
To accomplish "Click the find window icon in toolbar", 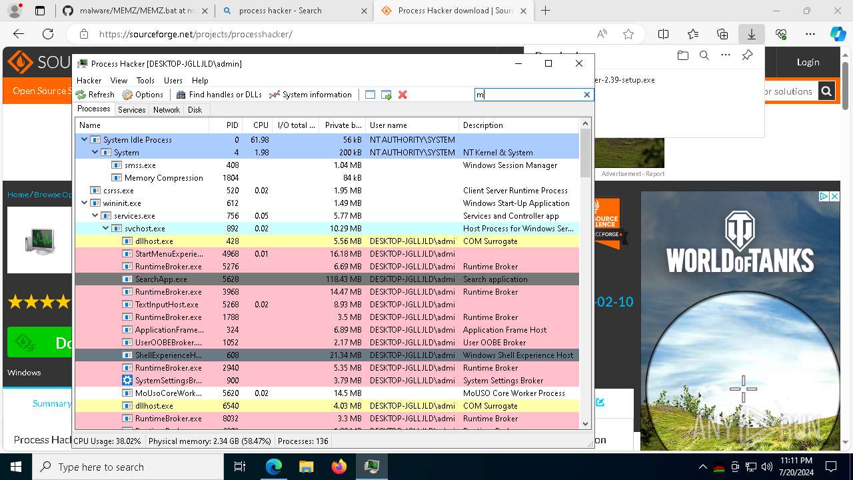I will (371, 95).
